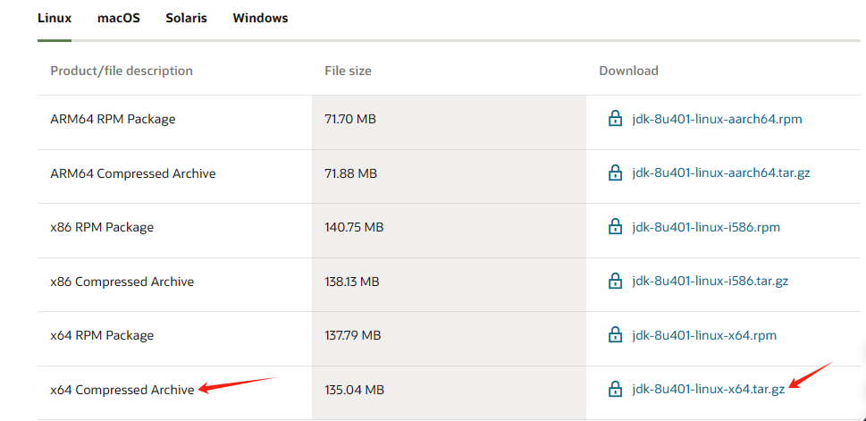The height and width of the screenshot is (421, 866).
Task: Click lock icon beside jdk-8u401-linux-aarch64.rpm
Action: coord(615,118)
